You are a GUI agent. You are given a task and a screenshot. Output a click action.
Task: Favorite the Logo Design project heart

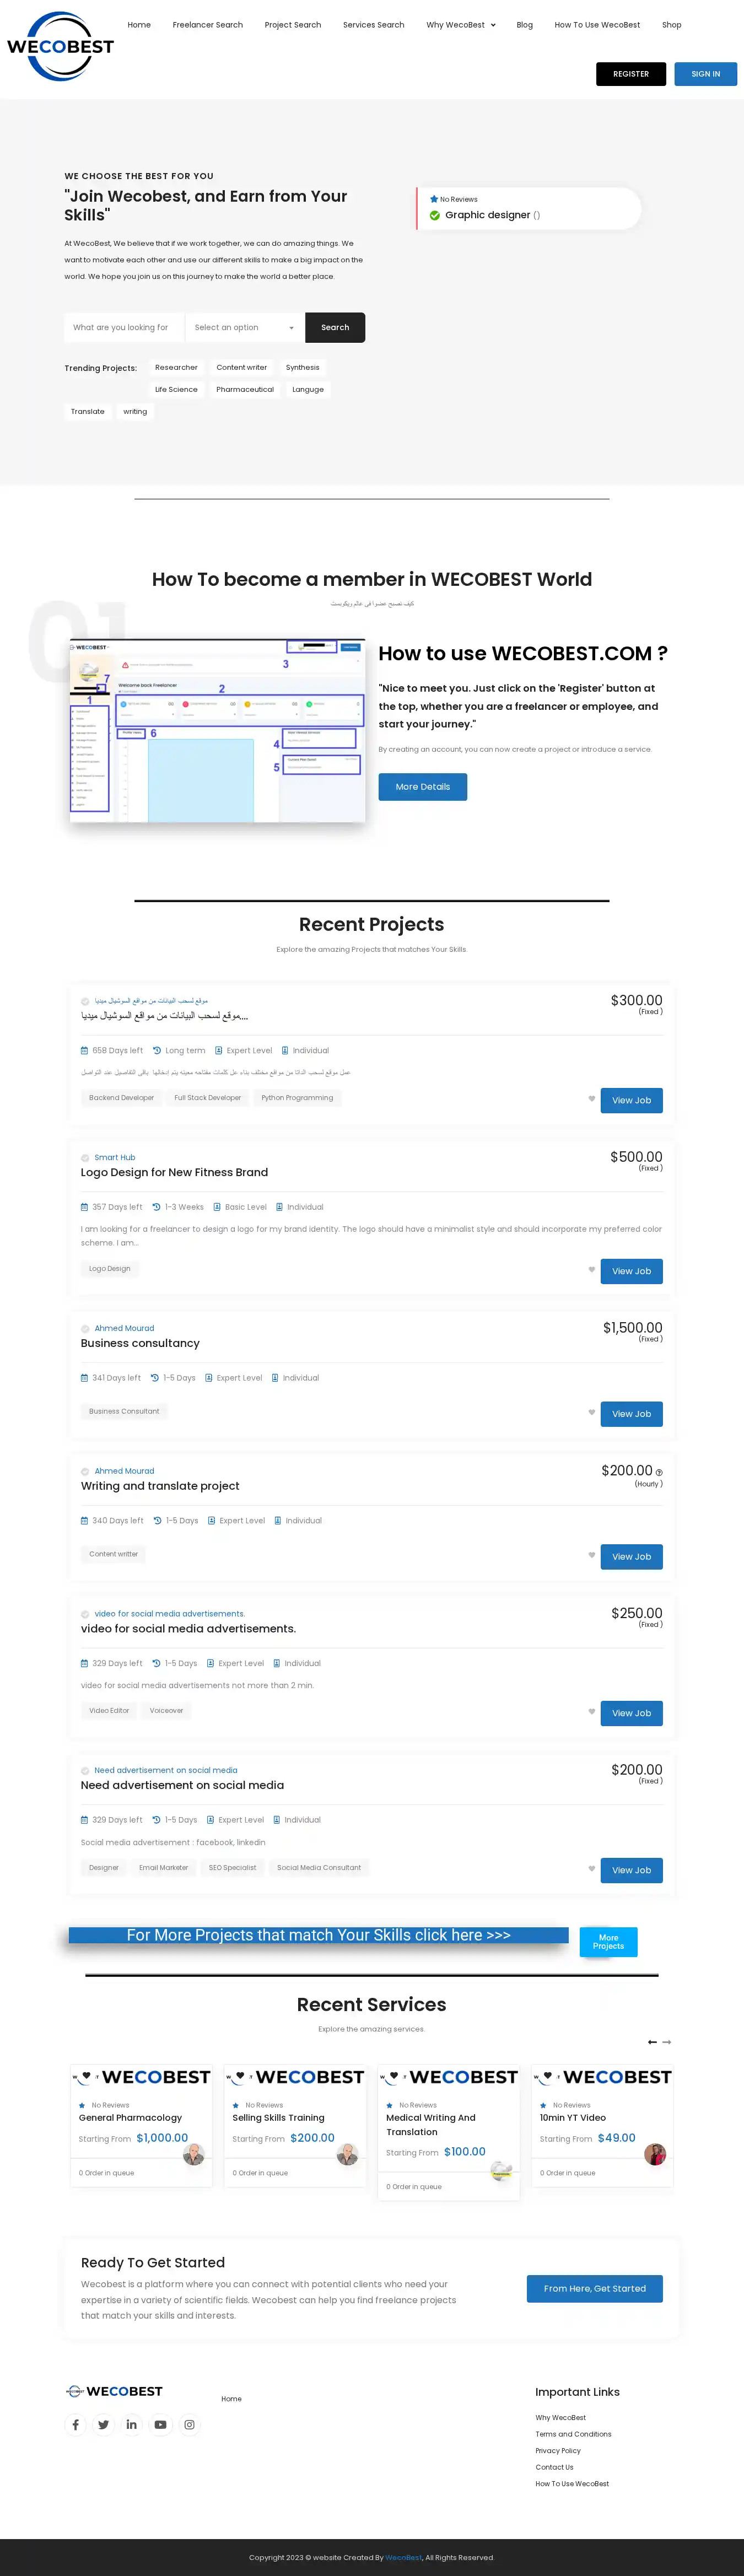(591, 1270)
